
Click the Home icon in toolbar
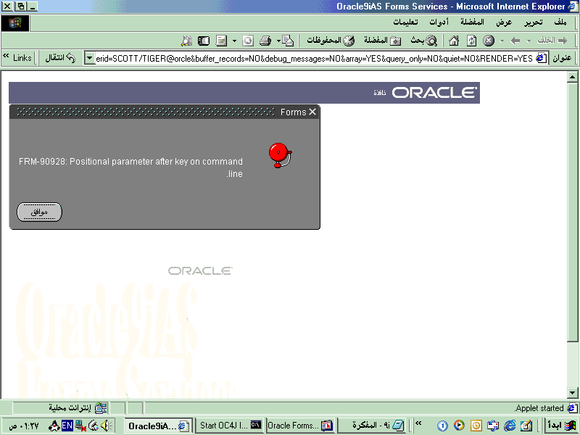coord(454,41)
